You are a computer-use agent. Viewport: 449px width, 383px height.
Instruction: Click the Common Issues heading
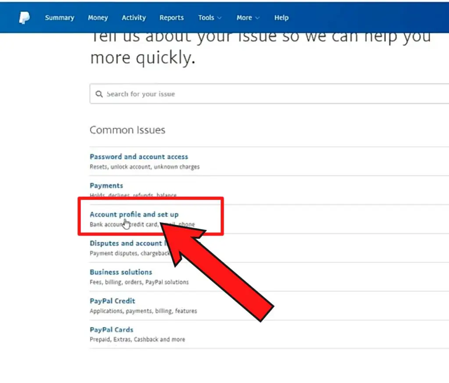point(128,130)
